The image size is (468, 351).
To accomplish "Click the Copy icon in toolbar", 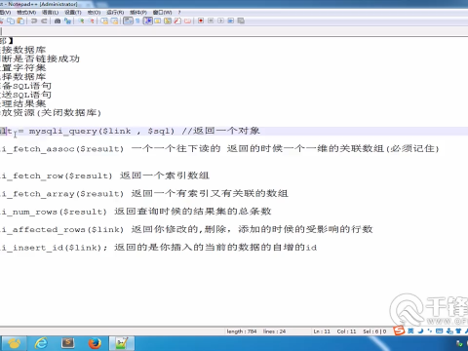I will [x=11, y=20].
